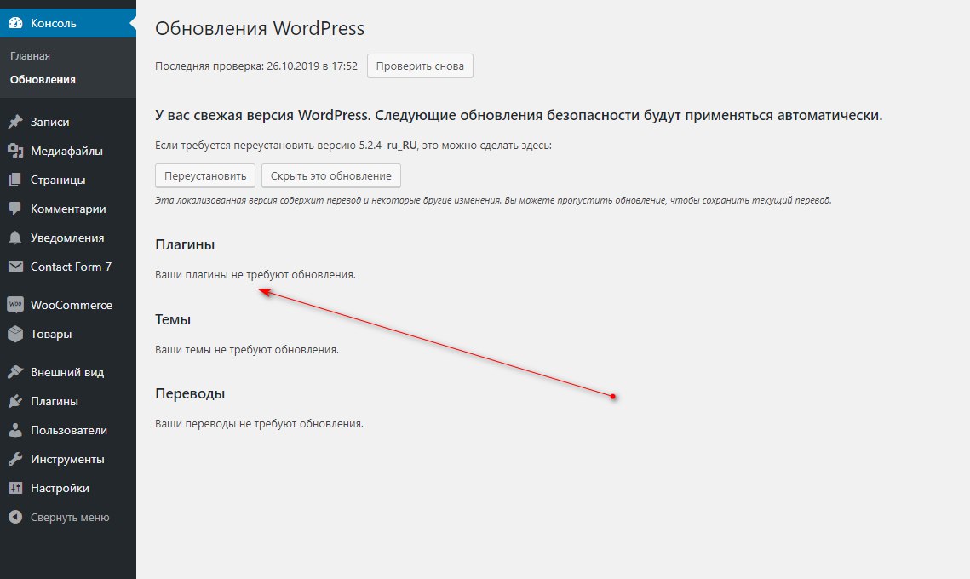Open Уведомления in the sidebar

pyautogui.click(x=68, y=238)
